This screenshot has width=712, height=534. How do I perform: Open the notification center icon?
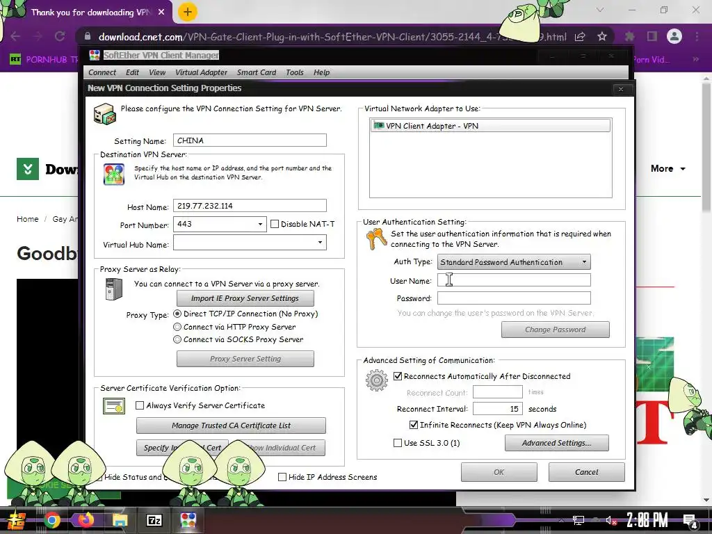690,521
